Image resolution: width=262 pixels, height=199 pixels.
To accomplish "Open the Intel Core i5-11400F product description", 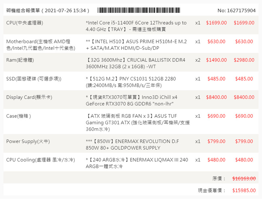I will tap(136, 26).
